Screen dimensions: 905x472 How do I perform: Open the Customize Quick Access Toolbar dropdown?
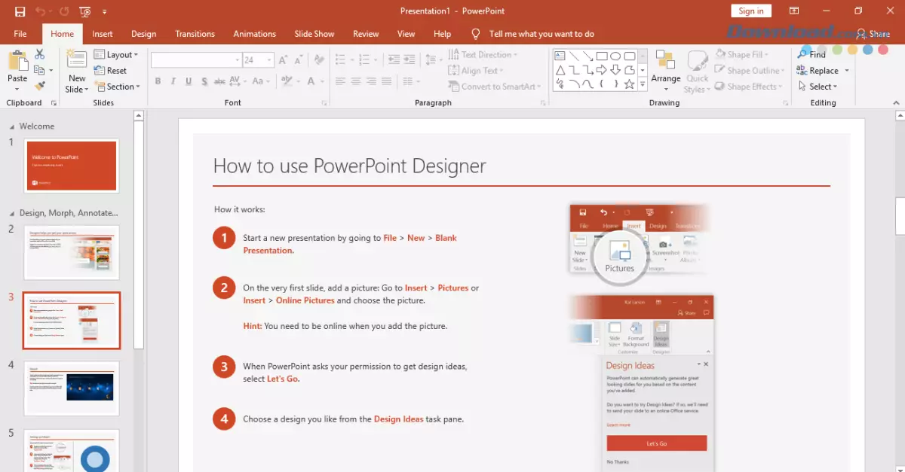click(104, 11)
